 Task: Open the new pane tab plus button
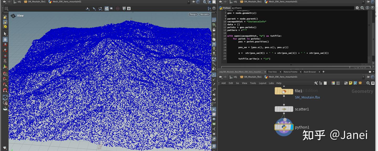(x=323, y=72)
